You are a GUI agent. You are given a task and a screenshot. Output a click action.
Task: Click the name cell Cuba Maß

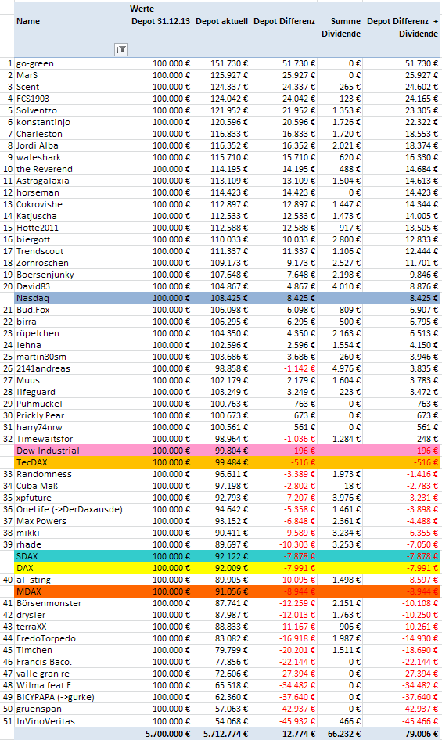(38, 486)
